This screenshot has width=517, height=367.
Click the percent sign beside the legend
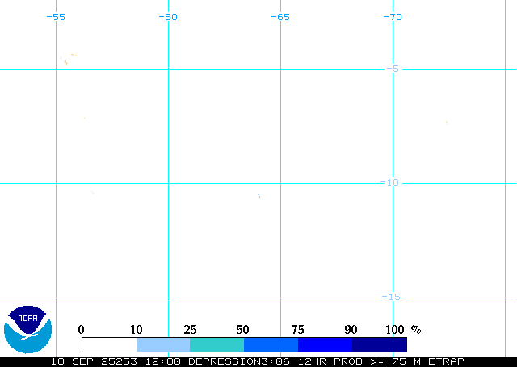pyautogui.click(x=416, y=330)
